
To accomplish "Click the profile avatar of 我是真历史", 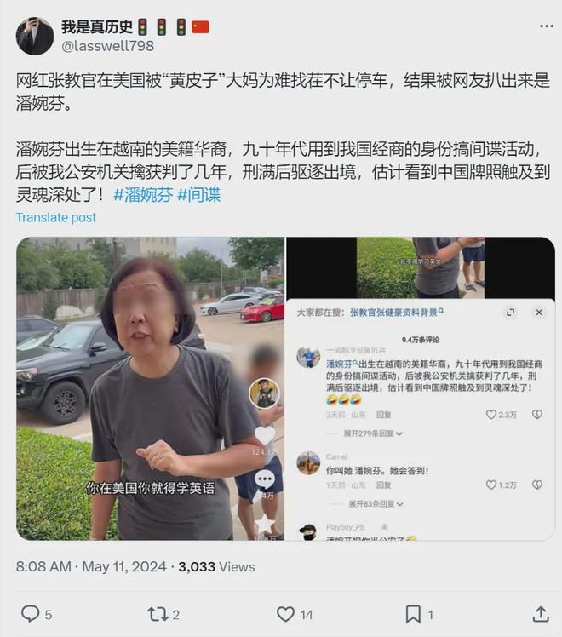I will (x=35, y=36).
